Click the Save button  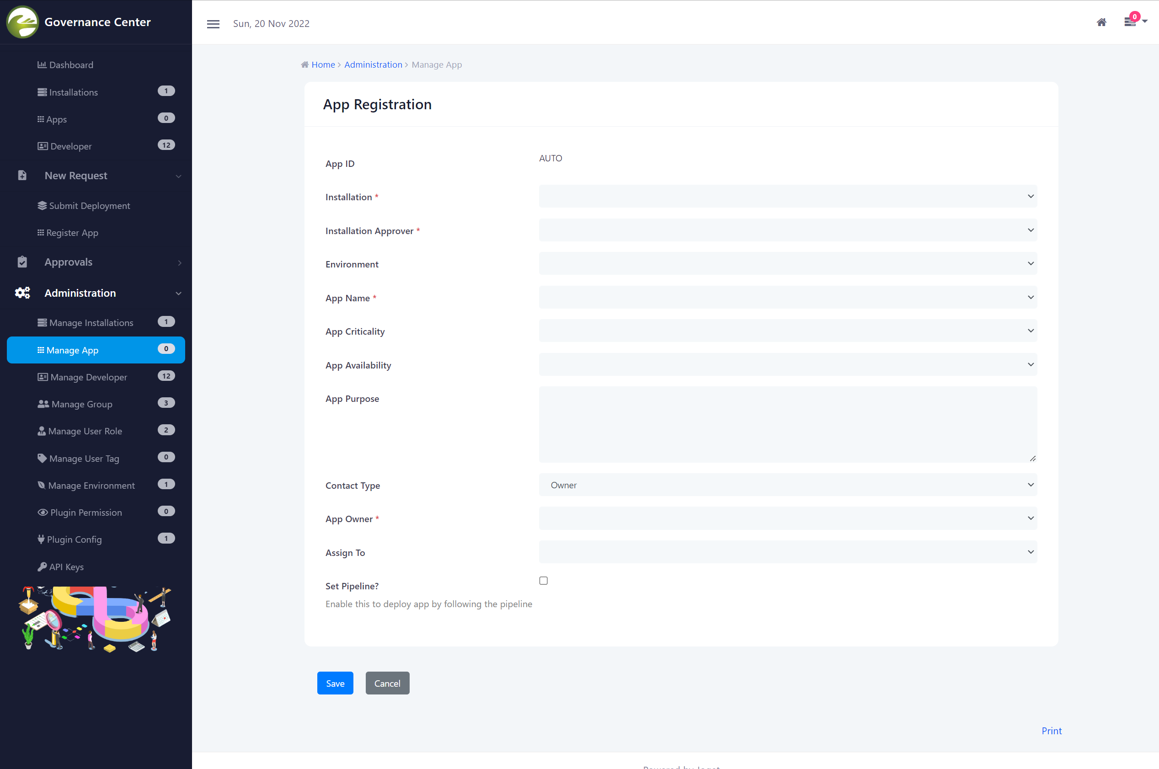335,683
